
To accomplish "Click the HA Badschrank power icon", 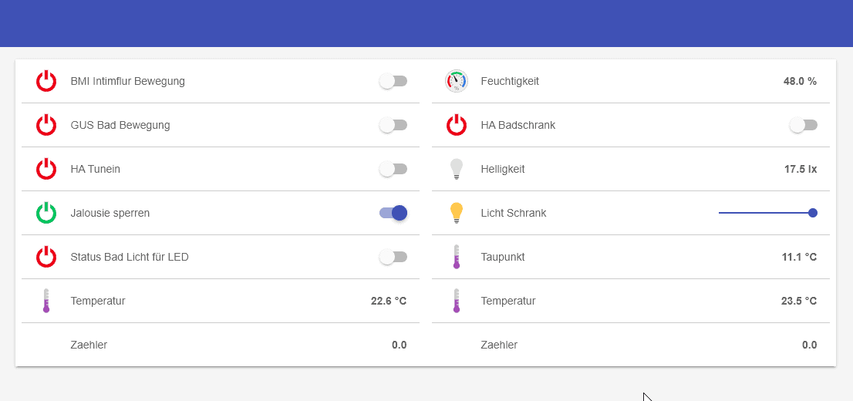I will click(x=457, y=125).
